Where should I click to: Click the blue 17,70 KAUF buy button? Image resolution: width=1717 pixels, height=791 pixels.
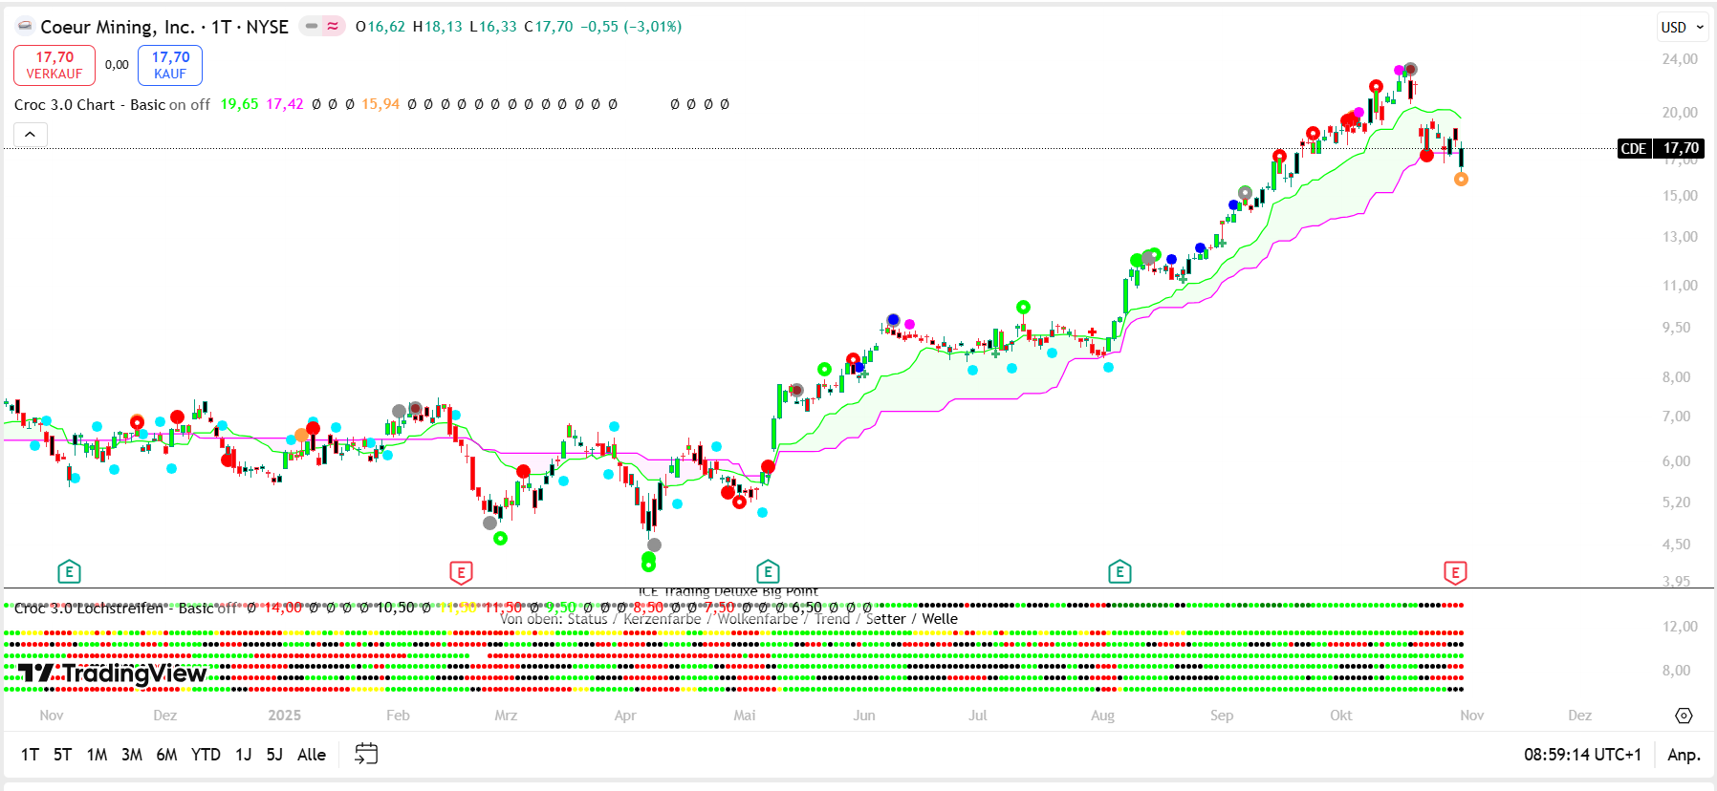(170, 65)
